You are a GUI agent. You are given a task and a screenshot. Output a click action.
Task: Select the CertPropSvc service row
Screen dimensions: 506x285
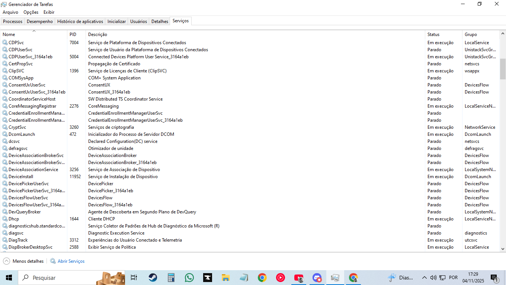click(x=250, y=64)
